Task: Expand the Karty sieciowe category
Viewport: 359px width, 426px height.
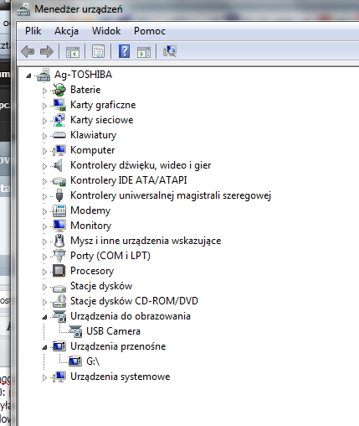Action: point(44,121)
